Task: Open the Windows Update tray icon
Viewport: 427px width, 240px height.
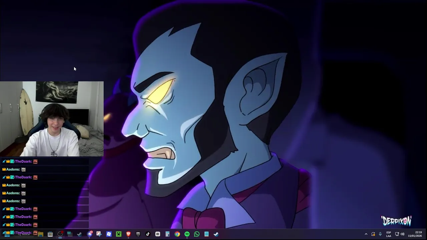Action: pos(373,234)
